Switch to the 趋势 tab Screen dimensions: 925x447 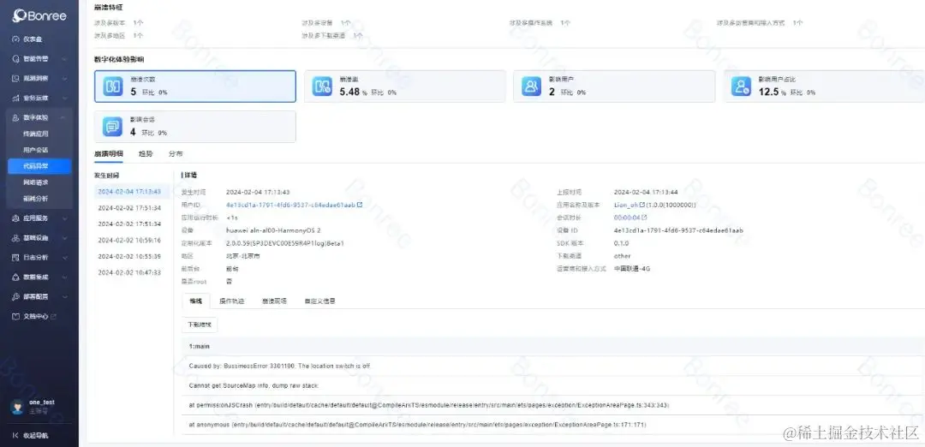pos(146,154)
